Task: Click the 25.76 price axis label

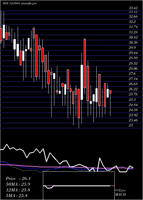Action: [133, 94]
